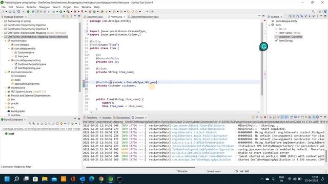This screenshot has width=328, height=184.
Task: Open the Window menu
Action: pyautogui.click(x=86, y=7)
